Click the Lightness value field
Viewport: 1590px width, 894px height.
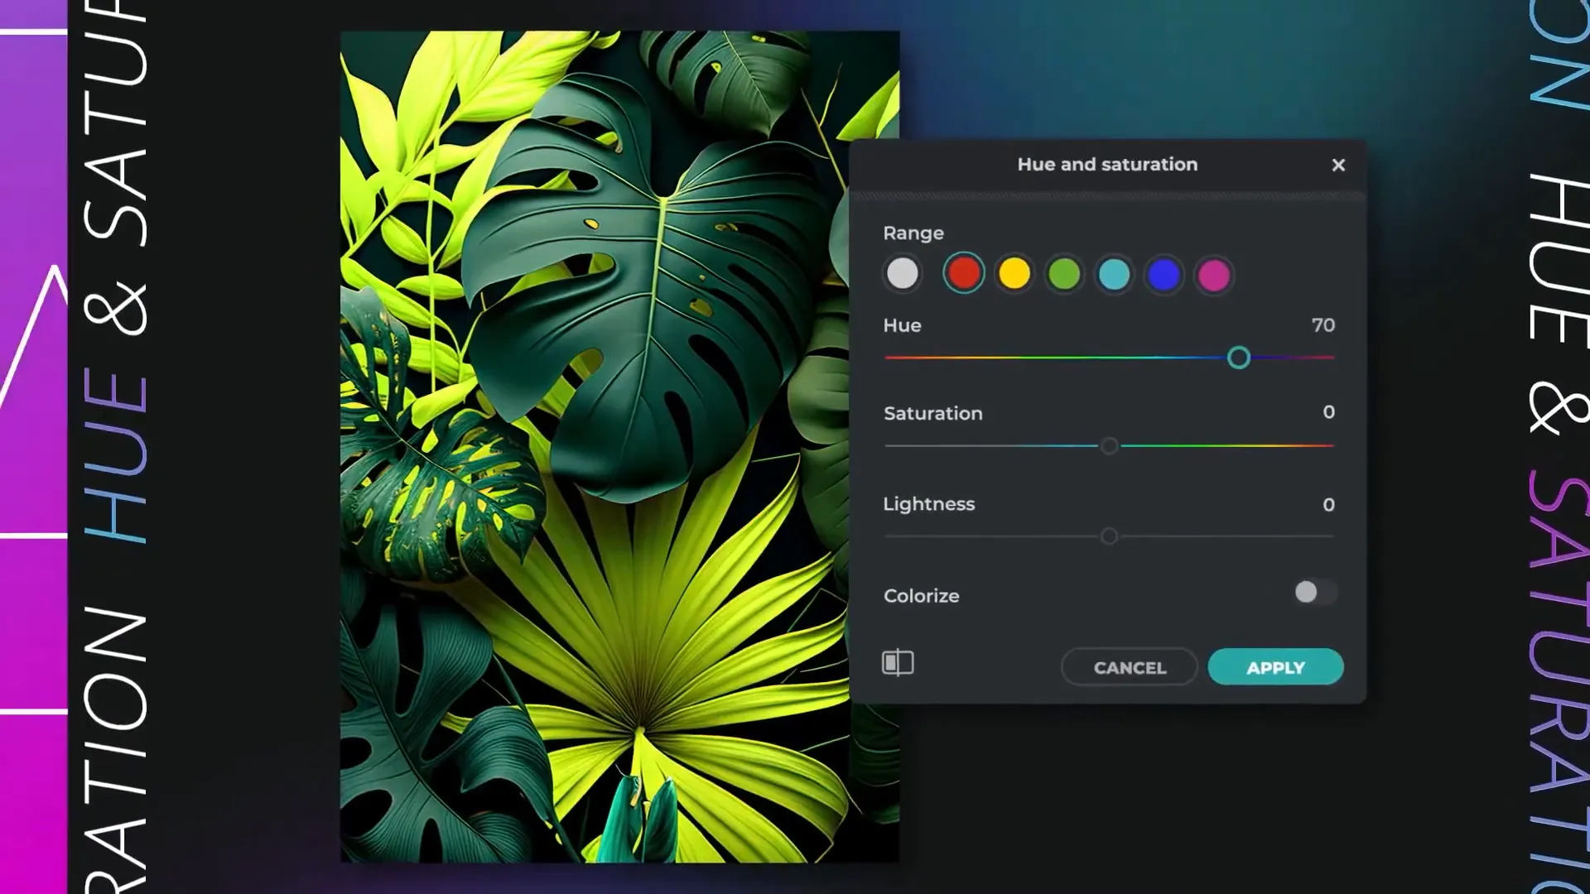1328,504
